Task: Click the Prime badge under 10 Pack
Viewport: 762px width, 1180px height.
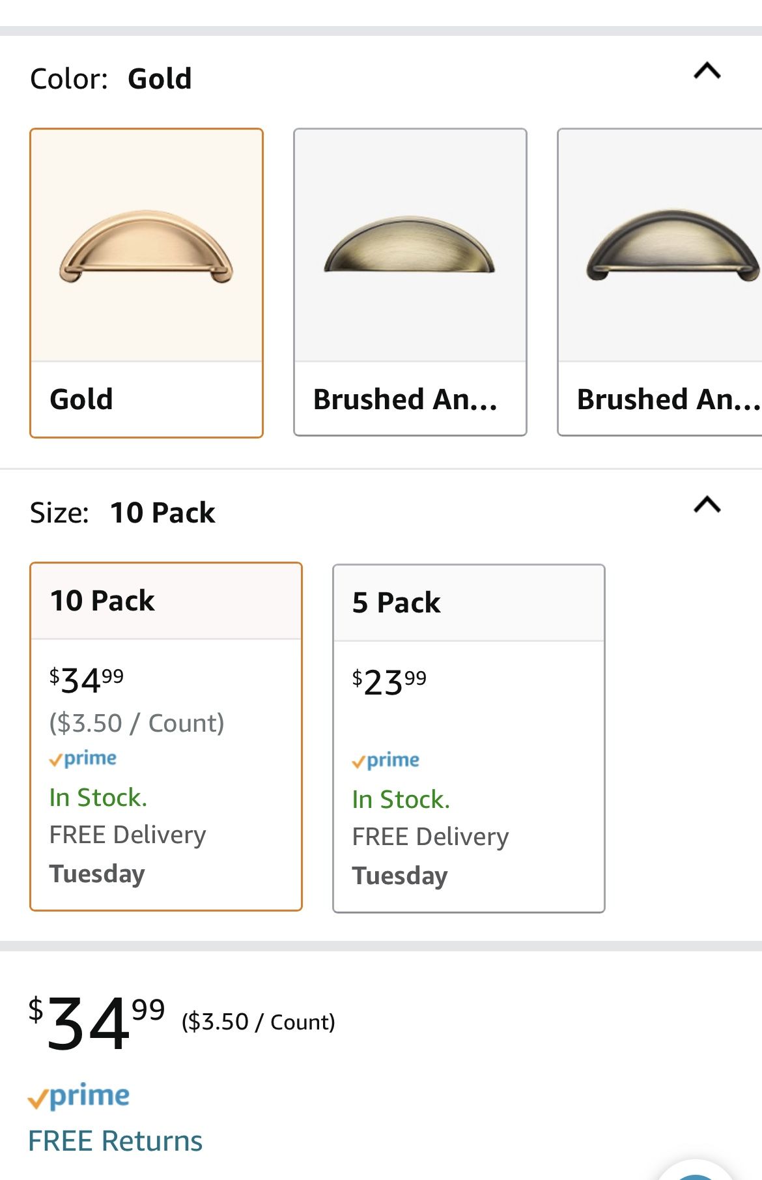Action: click(x=83, y=758)
